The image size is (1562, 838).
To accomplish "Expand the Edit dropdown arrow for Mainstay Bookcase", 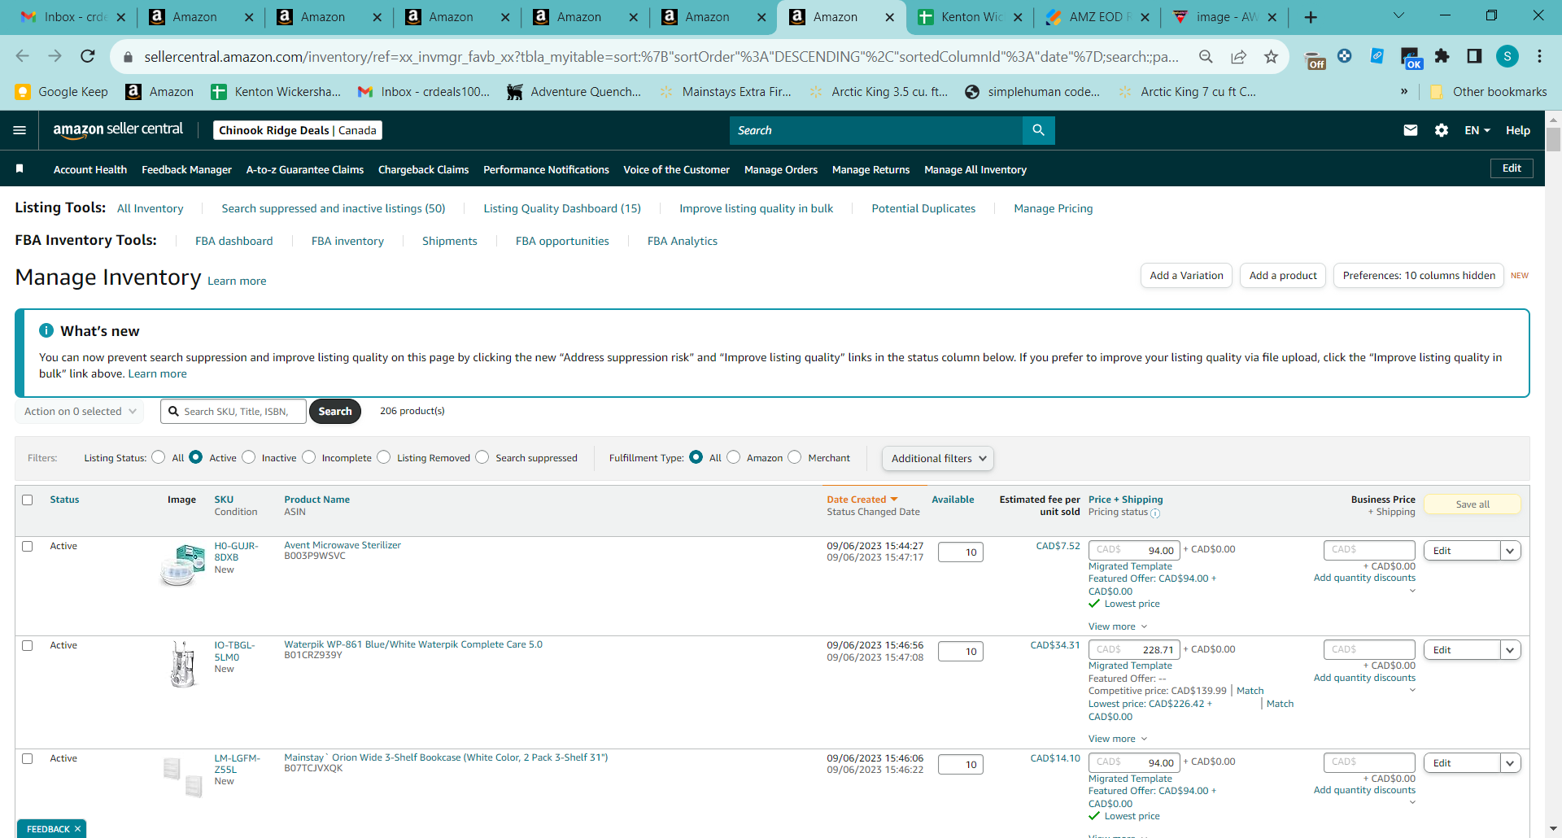I will [x=1510, y=763].
